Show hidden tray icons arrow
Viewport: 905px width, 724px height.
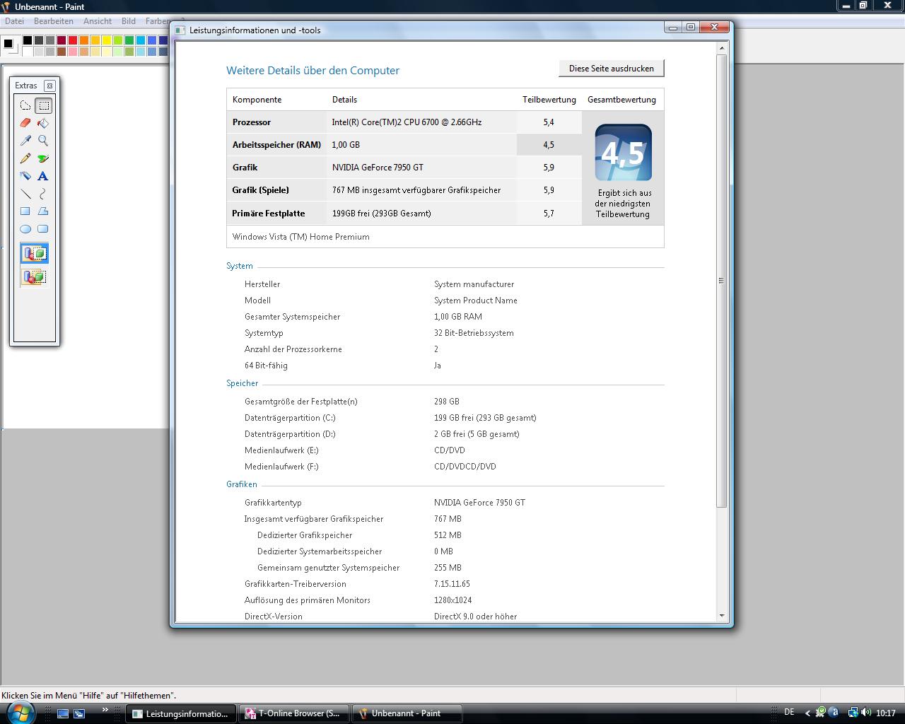click(x=807, y=713)
